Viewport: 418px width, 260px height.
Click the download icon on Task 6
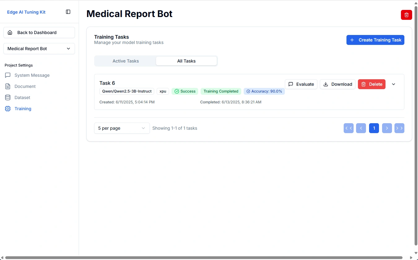click(325, 84)
